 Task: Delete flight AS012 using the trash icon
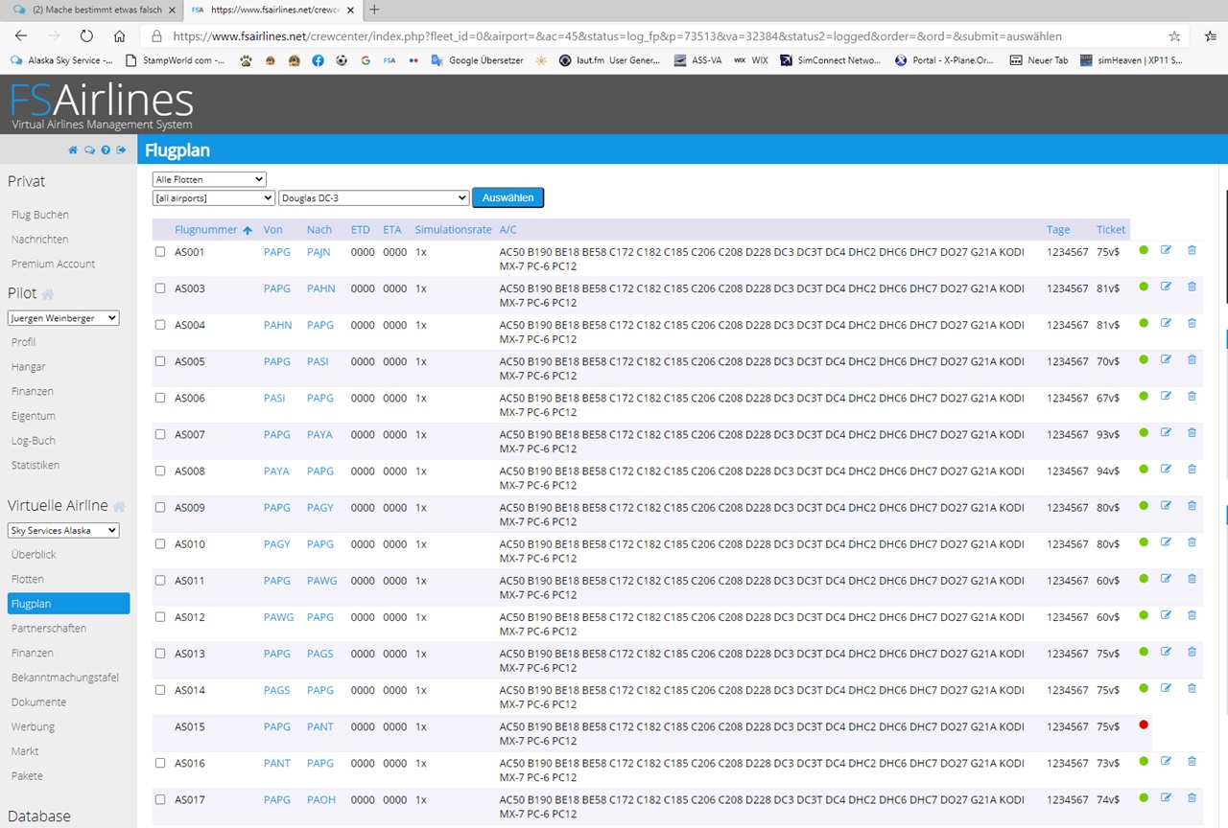point(1192,614)
